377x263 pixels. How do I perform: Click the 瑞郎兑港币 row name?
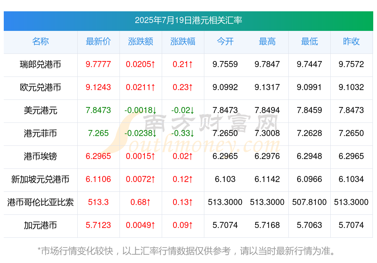40,64
